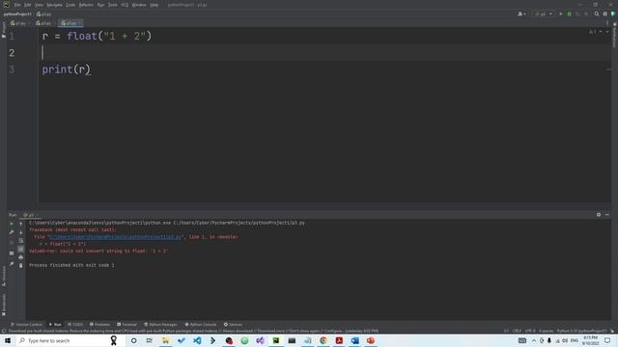
Task: Open the File menu
Action: tap(17, 5)
